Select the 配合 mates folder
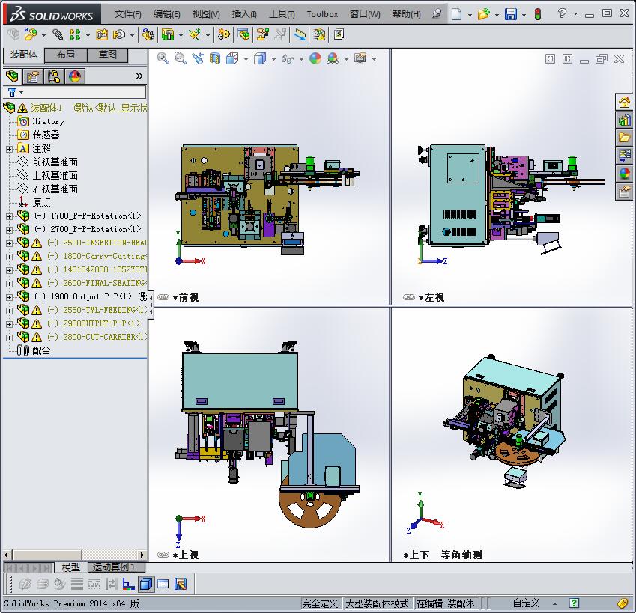 (41, 350)
